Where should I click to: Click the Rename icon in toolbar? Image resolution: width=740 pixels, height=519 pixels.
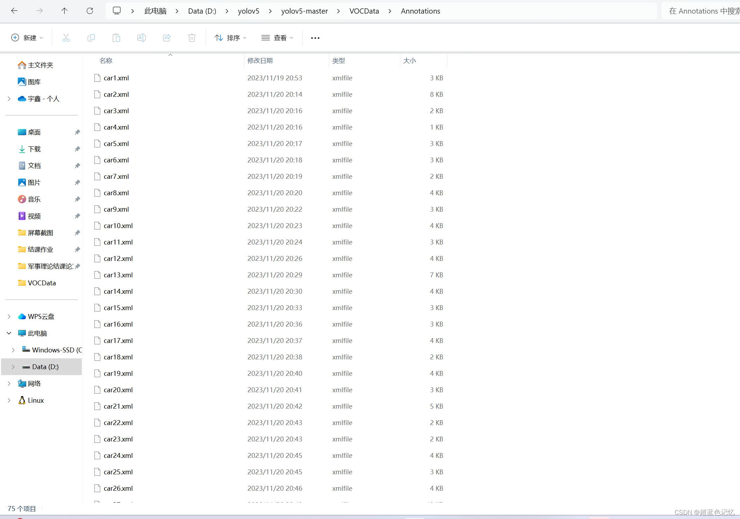click(x=141, y=38)
